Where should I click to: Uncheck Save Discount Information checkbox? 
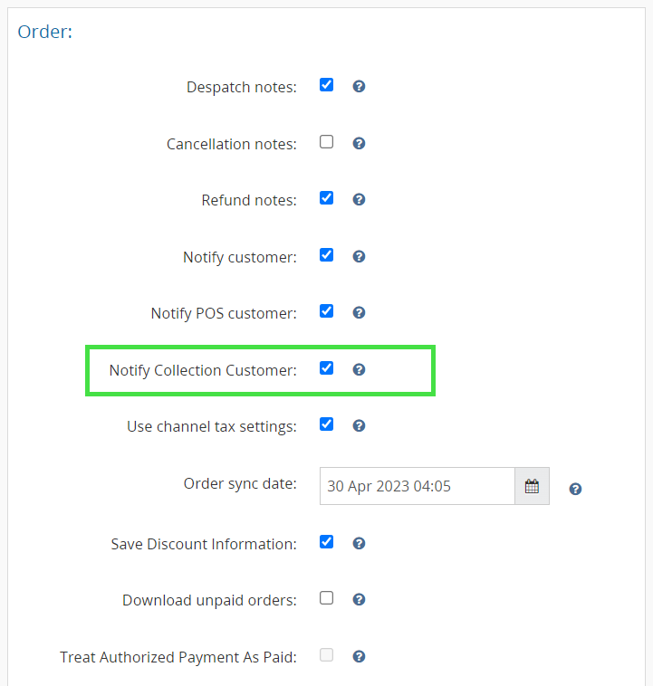click(326, 541)
